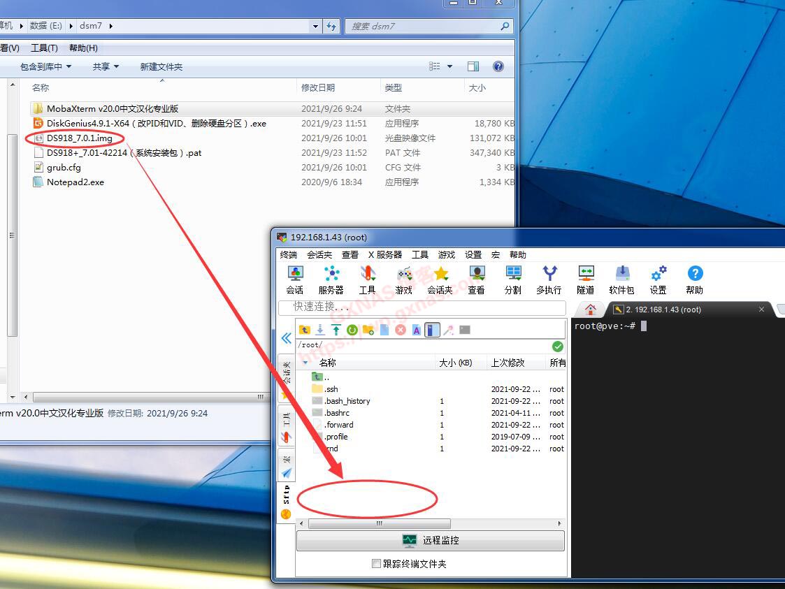785x589 pixels.
Task: Click the 远程监控 button
Action: pos(430,539)
